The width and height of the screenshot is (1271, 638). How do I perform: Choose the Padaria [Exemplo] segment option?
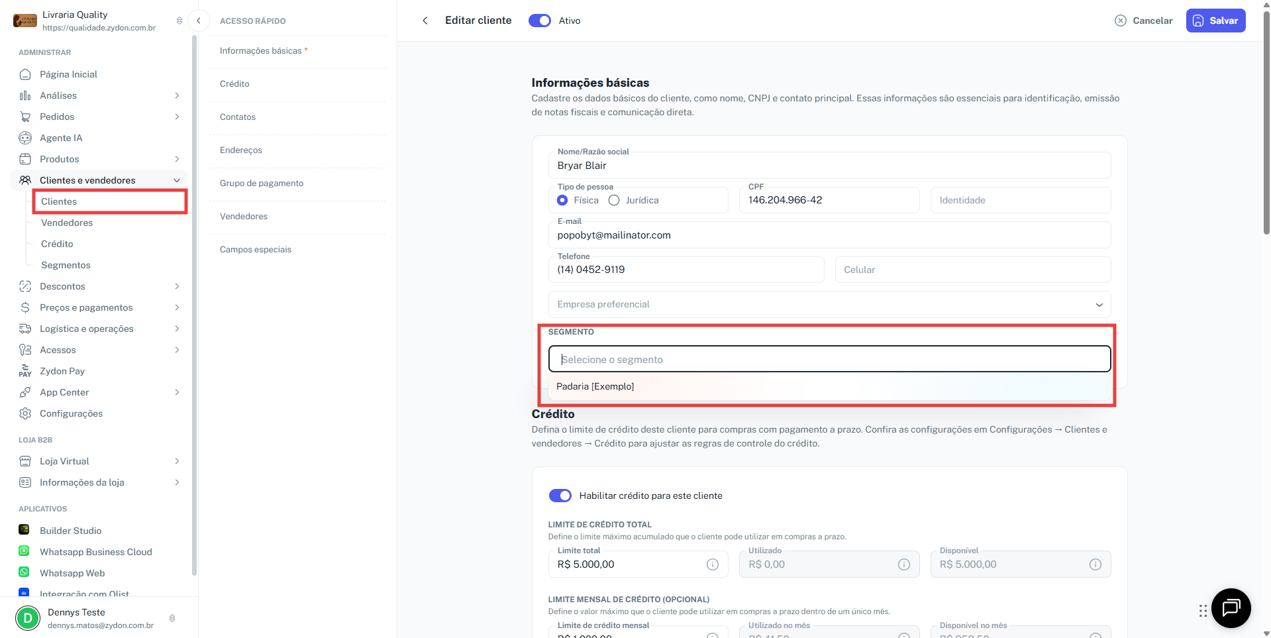[829, 386]
